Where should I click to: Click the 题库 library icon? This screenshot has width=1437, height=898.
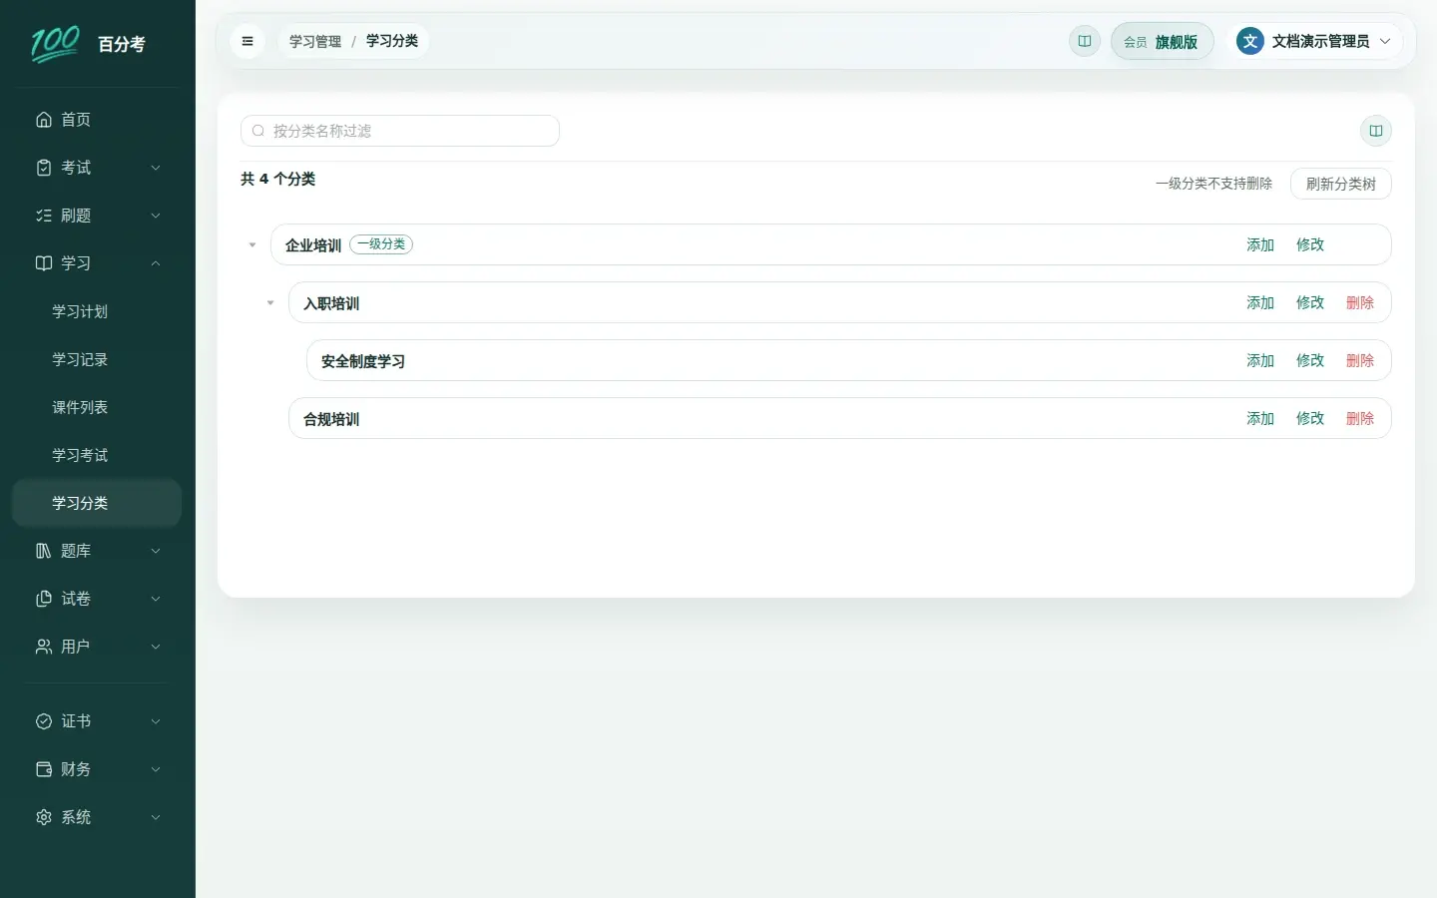point(44,551)
